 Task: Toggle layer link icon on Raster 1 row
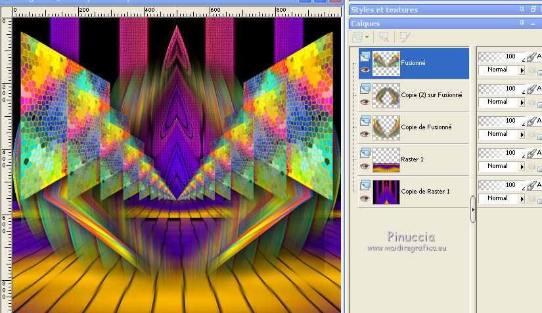click(532, 154)
